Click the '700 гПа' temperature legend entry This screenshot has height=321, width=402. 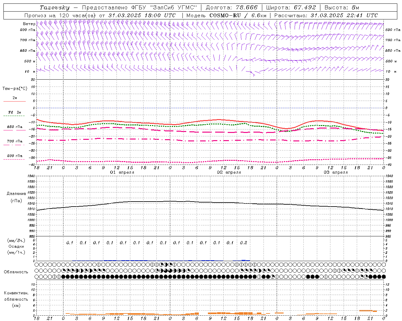(15, 141)
